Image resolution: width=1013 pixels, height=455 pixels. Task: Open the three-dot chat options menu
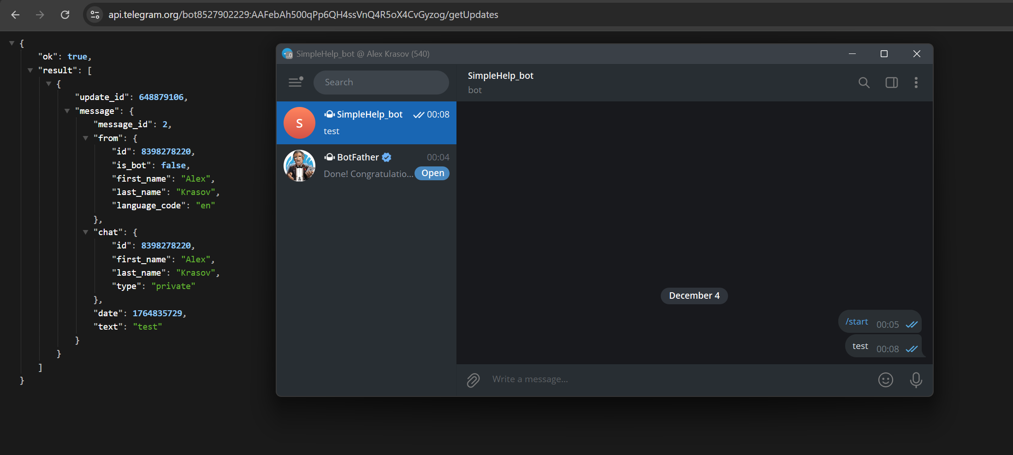pyautogui.click(x=916, y=83)
